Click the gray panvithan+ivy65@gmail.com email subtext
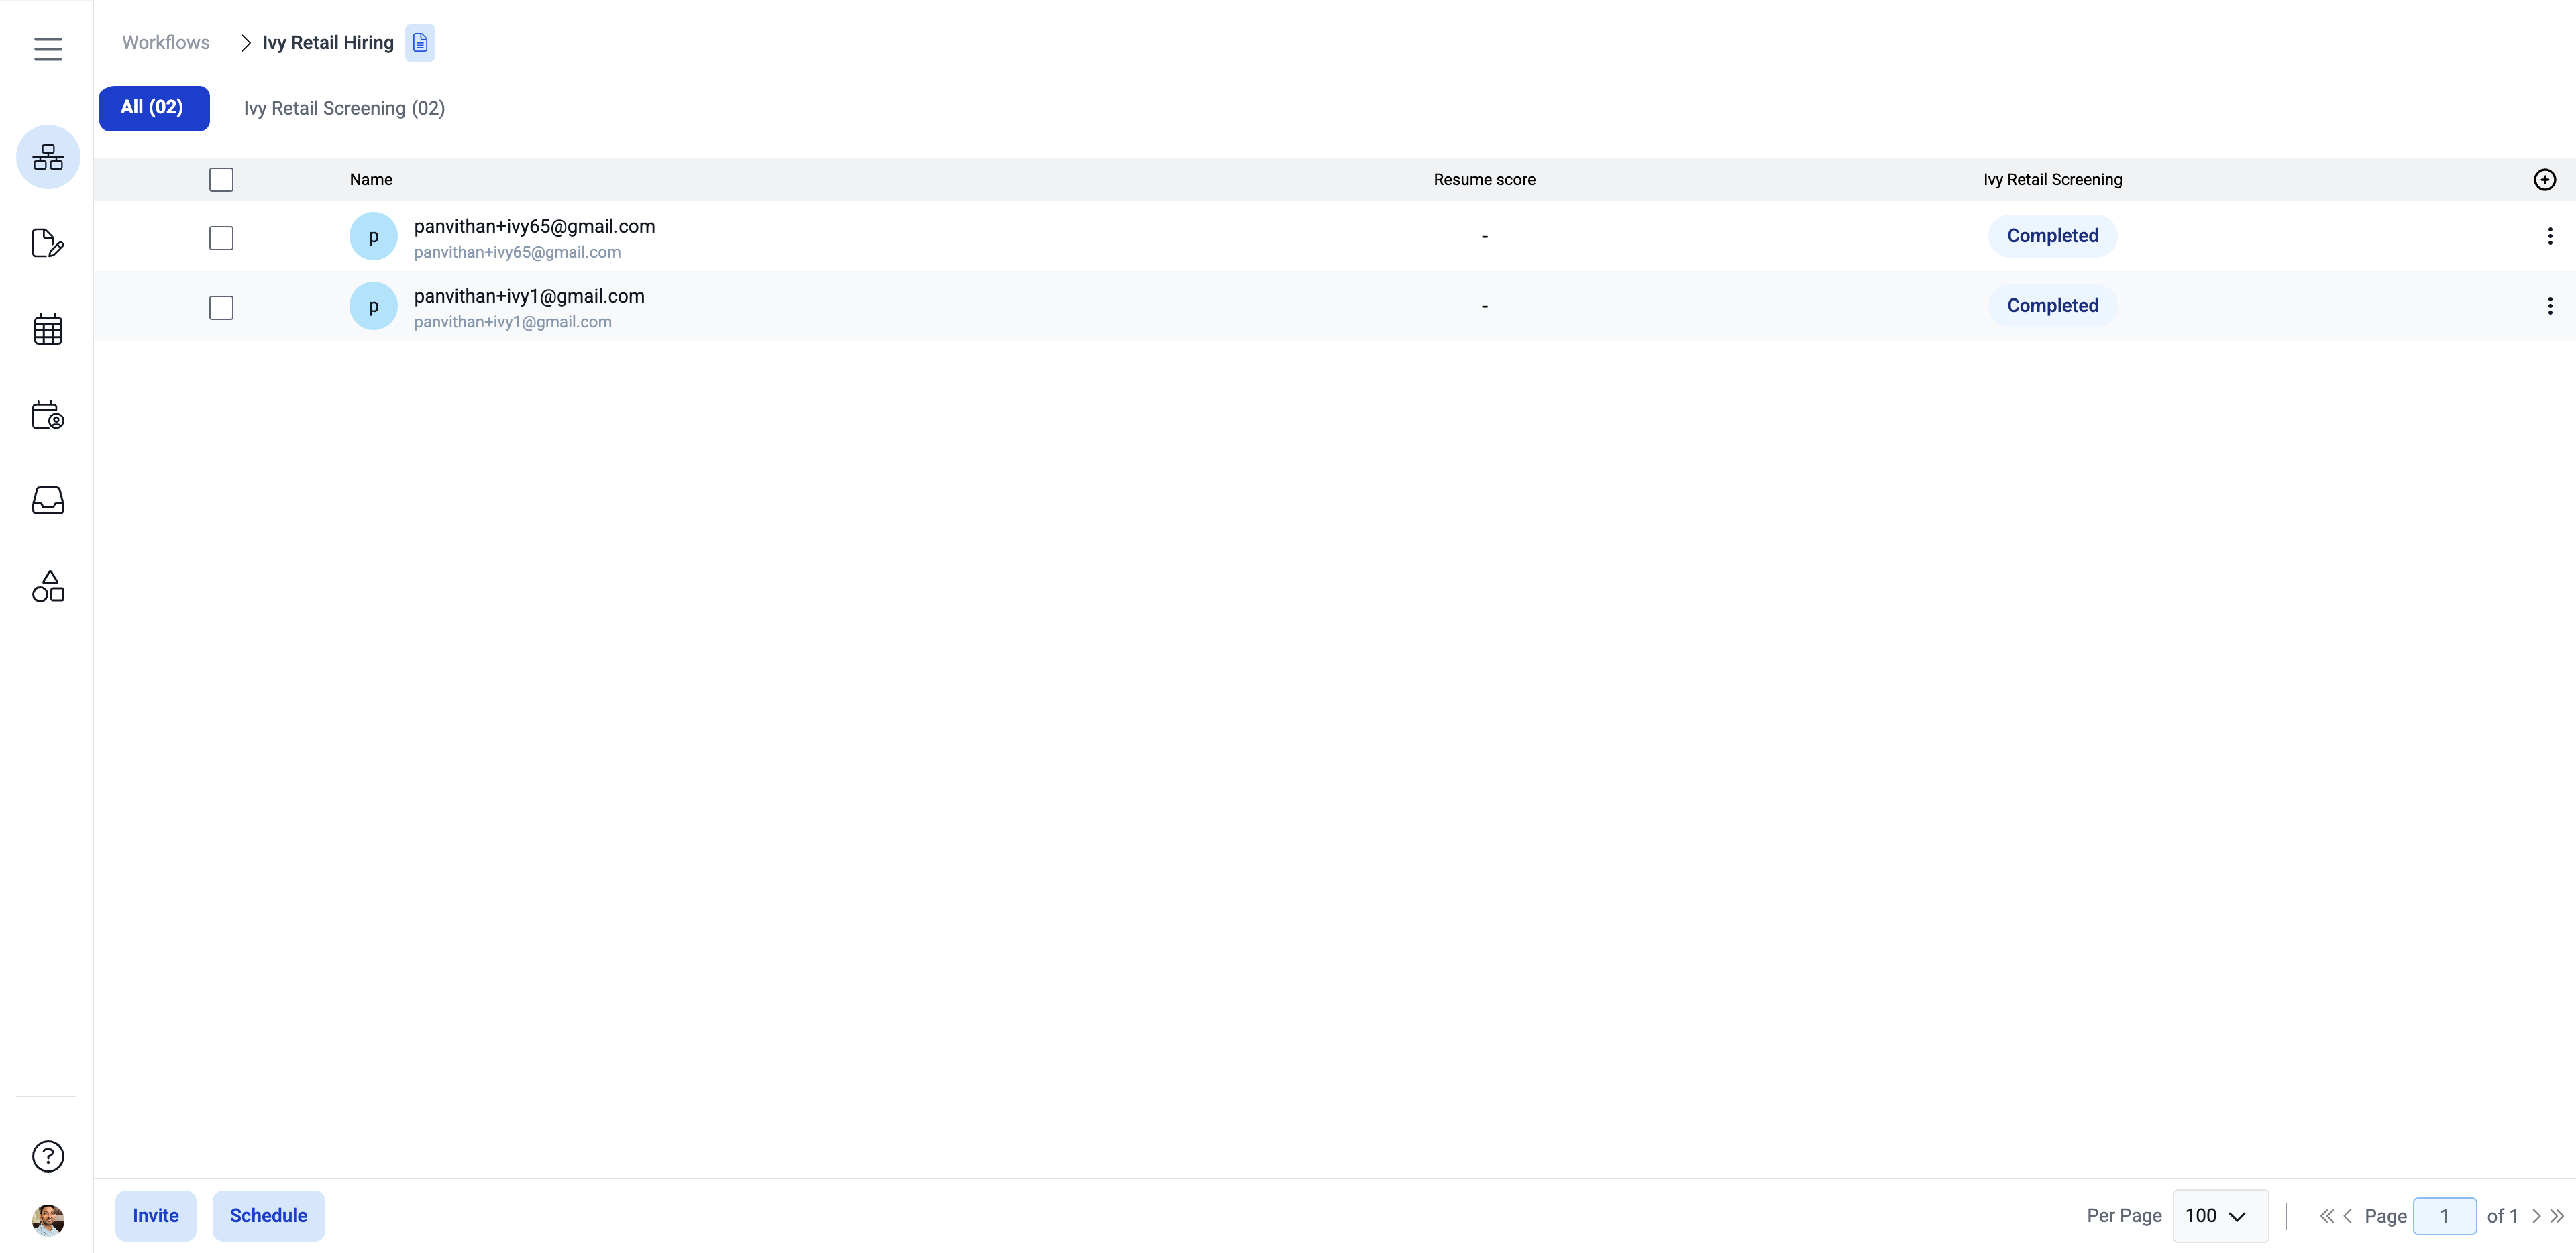Viewport: 2576px width, 1253px height. 517,253
